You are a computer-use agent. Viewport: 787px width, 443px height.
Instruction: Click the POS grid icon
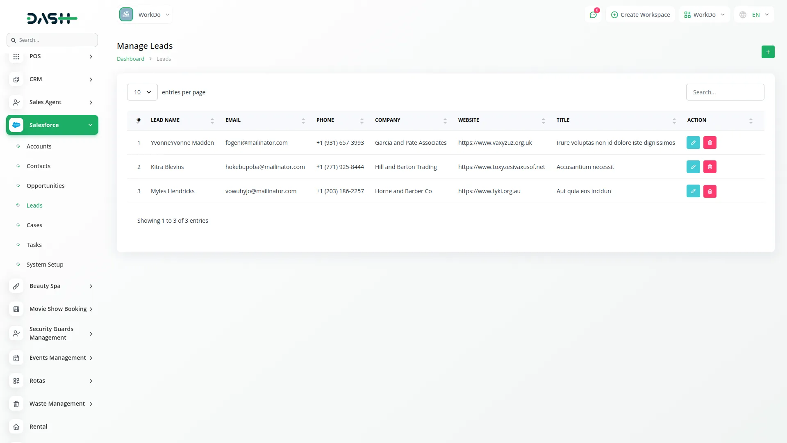click(16, 56)
